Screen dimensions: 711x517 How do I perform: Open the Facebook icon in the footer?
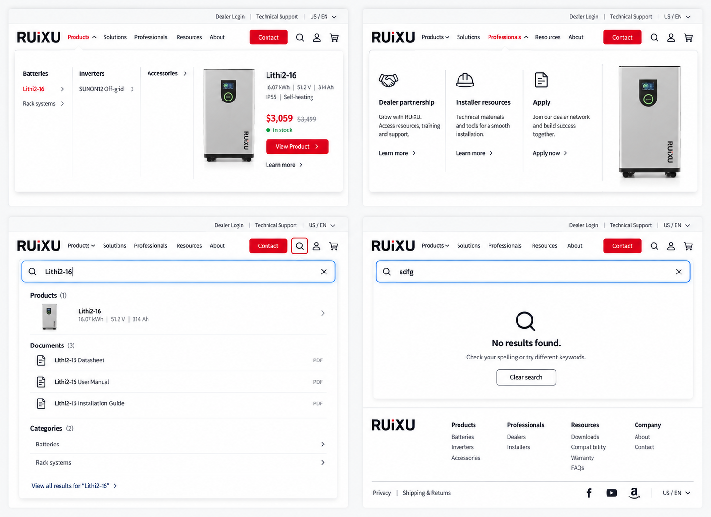(x=589, y=493)
